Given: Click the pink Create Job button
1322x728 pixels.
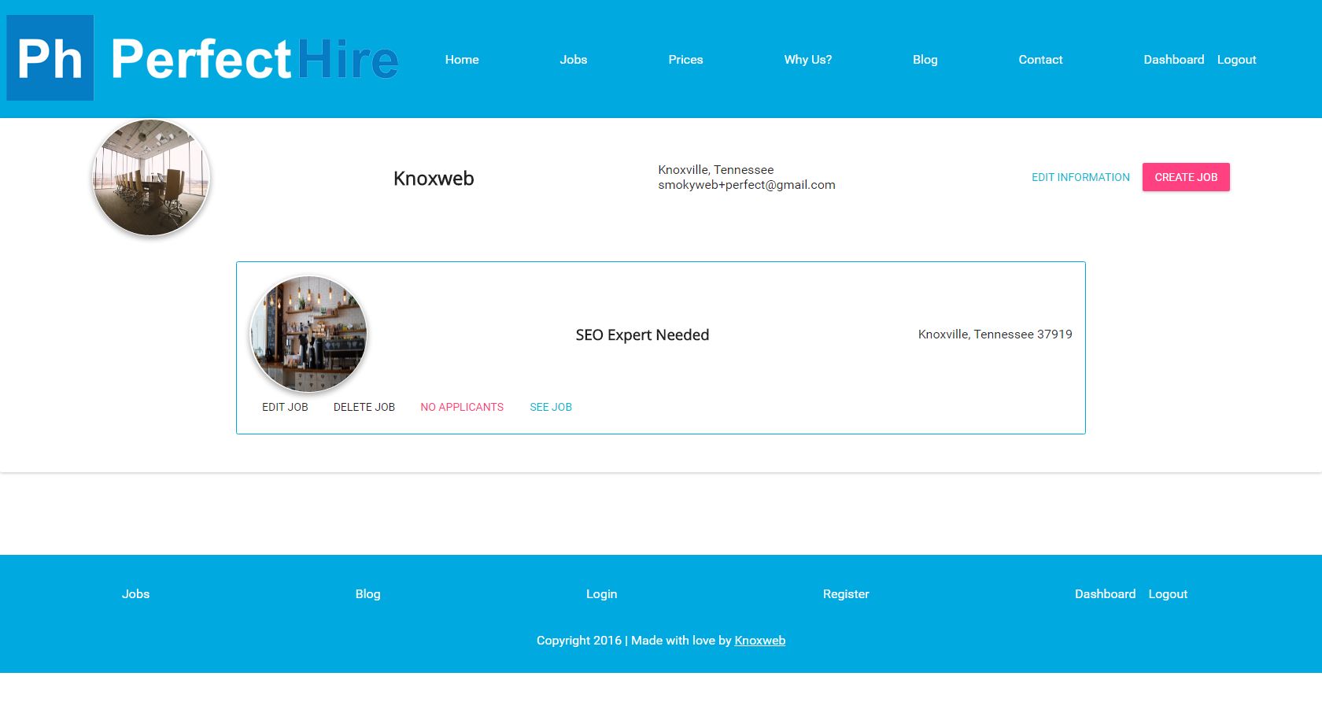Looking at the screenshot, I should [x=1186, y=177].
